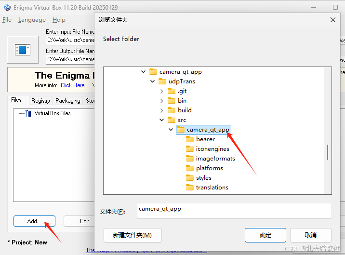345x255 pixels.
Task: Select the udpTrans folder label
Action: pyautogui.click(x=182, y=81)
